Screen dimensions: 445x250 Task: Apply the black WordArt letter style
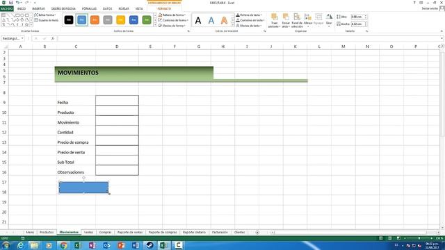click(198, 20)
